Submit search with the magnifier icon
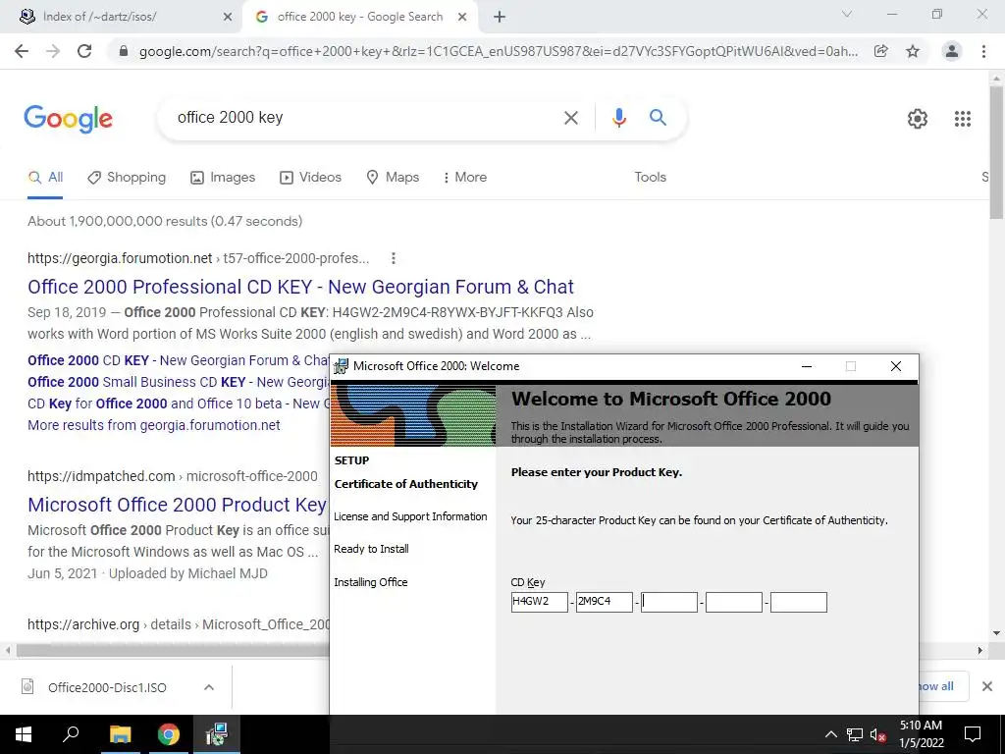The image size is (1005, 754). pyautogui.click(x=658, y=118)
